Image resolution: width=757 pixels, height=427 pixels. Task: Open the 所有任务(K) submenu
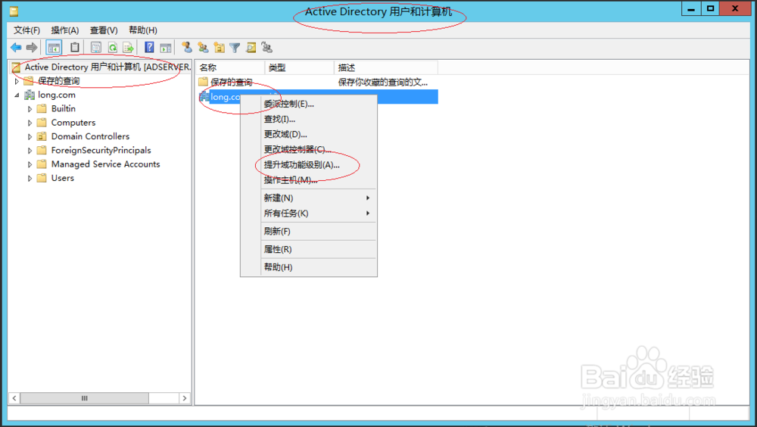coord(309,213)
